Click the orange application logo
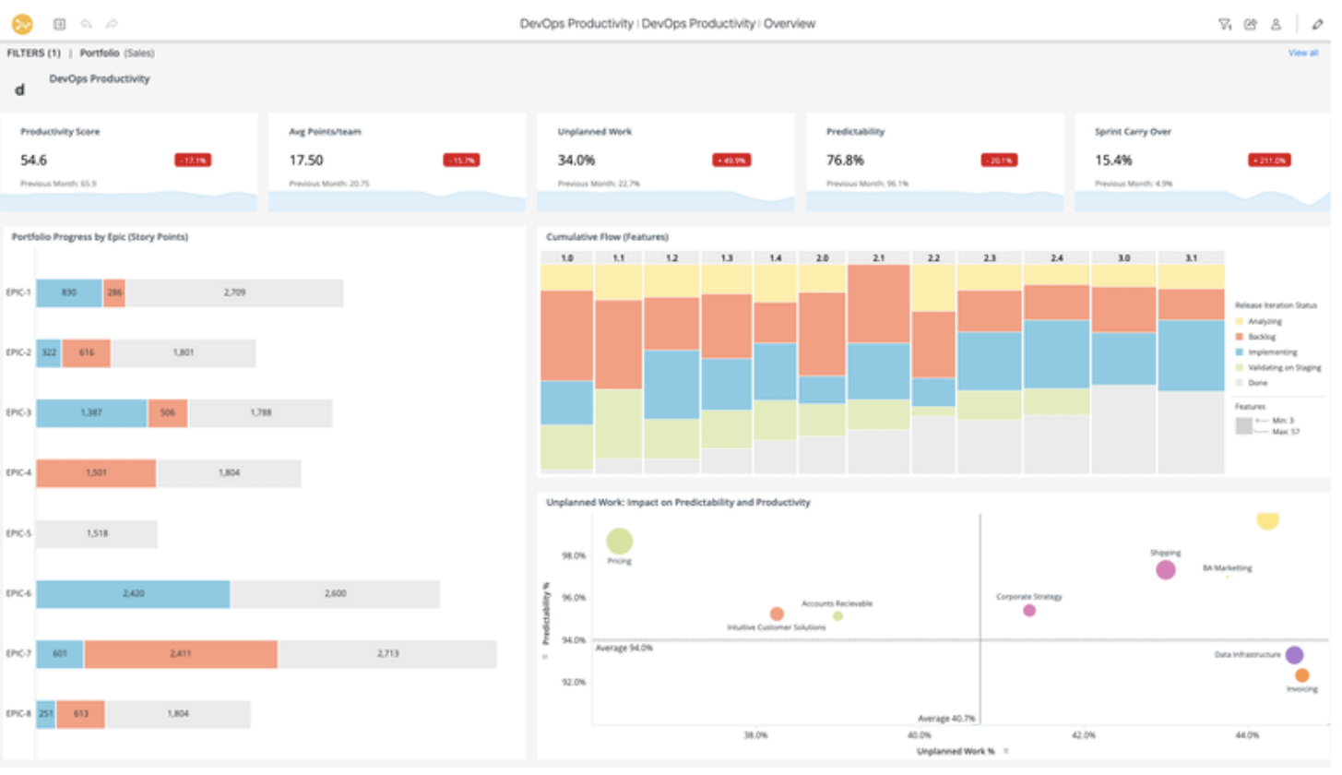 click(20, 24)
